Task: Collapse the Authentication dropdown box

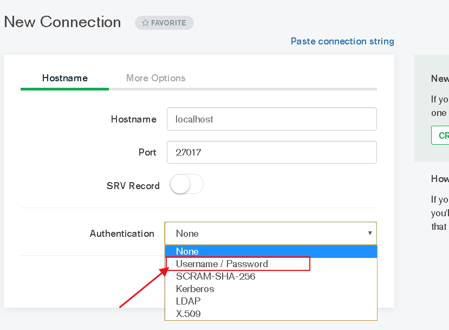Action: coord(271,234)
